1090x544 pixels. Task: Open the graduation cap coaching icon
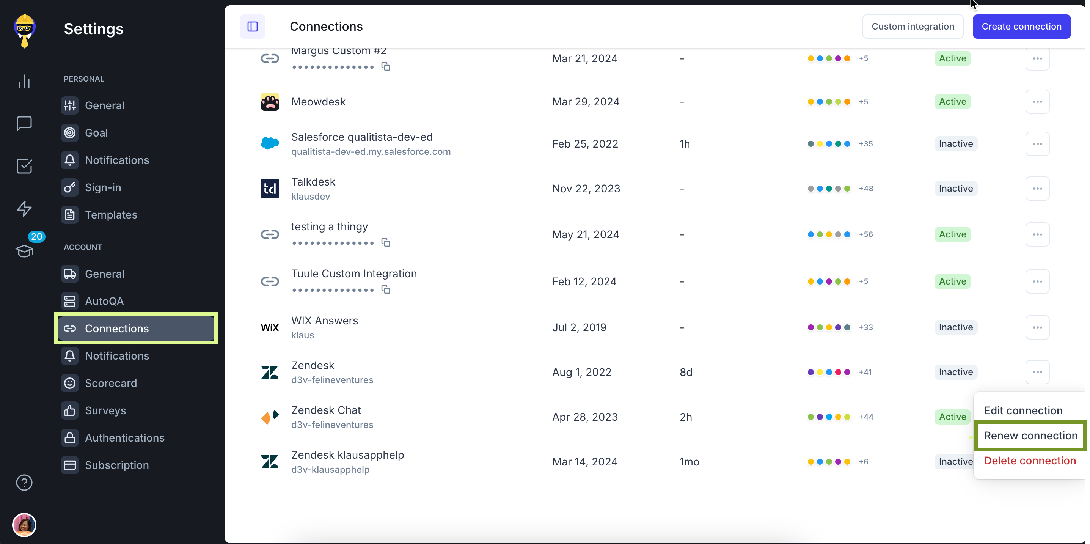pyautogui.click(x=24, y=251)
